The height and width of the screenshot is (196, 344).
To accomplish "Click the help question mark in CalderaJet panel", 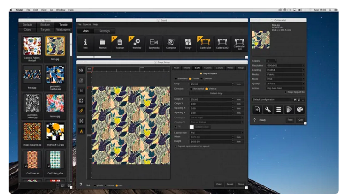I will tap(255, 120).
